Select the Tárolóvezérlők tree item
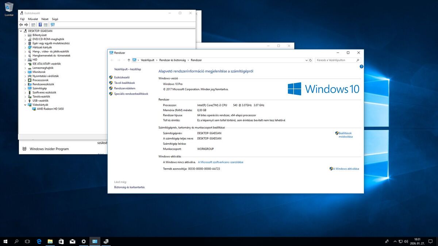 click(x=41, y=97)
